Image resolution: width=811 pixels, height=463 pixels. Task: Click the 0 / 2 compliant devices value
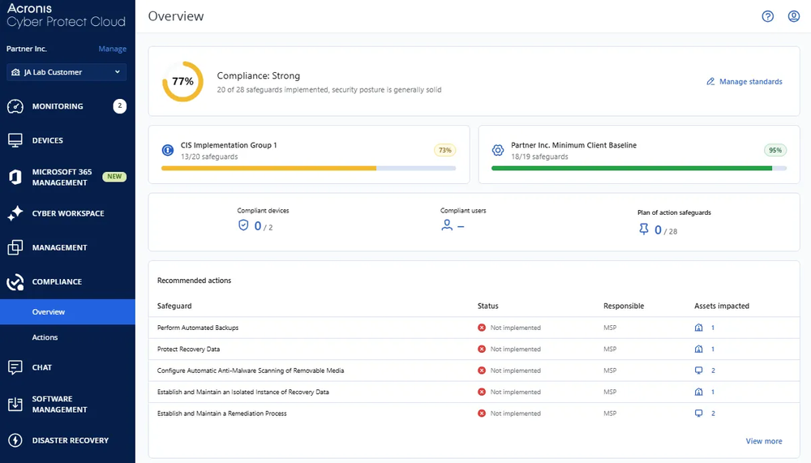pyautogui.click(x=264, y=226)
